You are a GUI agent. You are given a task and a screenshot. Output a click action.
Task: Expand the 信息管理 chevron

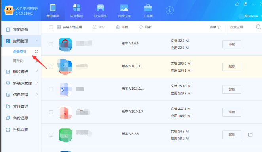37,94
